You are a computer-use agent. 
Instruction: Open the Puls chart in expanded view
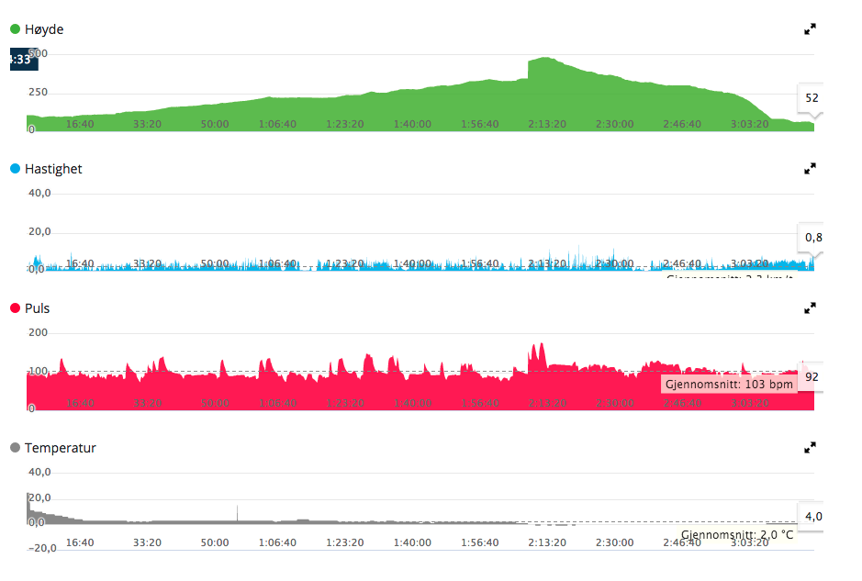(810, 308)
